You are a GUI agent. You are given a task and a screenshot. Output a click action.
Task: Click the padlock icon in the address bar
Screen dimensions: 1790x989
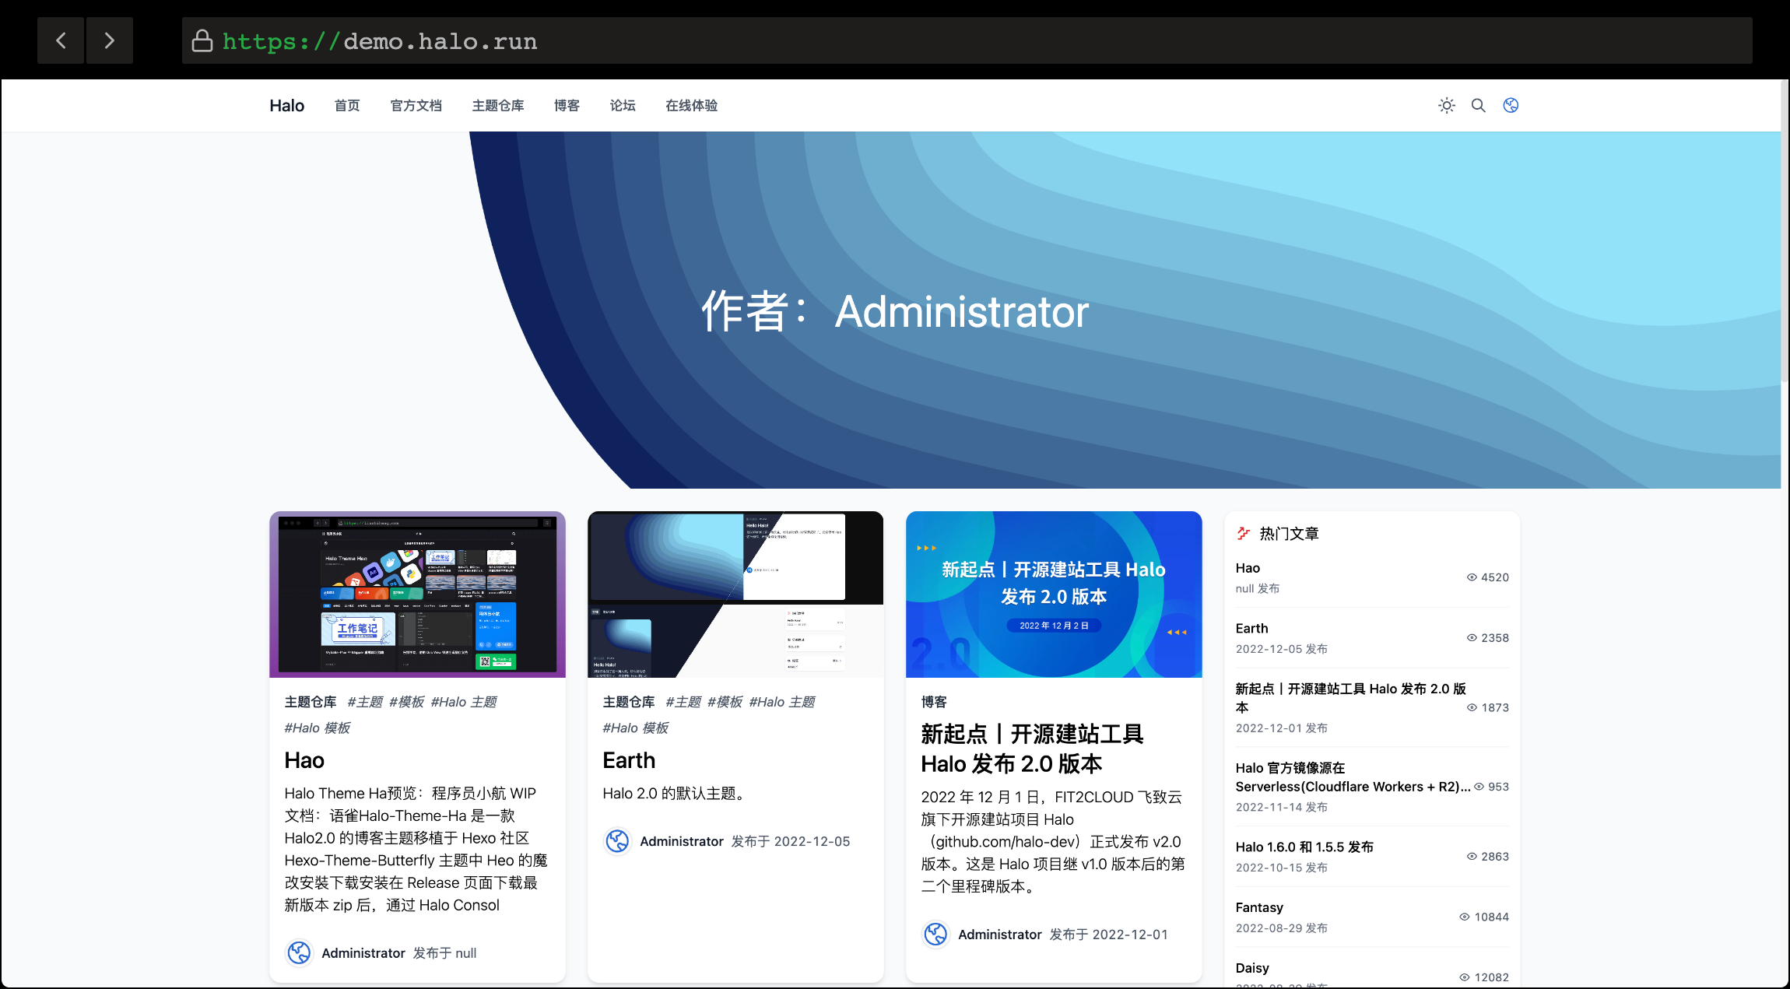pyautogui.click(x=202, y=40)
